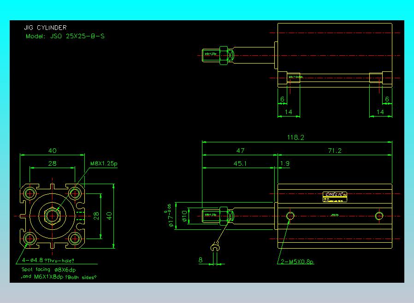Select the right M5 port hole circle
This screenshot has height=303, width=414.
(379, 216)
